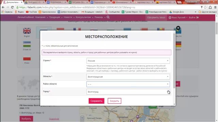Click the site search magnifier icon
This screenshot has height=122, width=218.
(x=108, y=17)
